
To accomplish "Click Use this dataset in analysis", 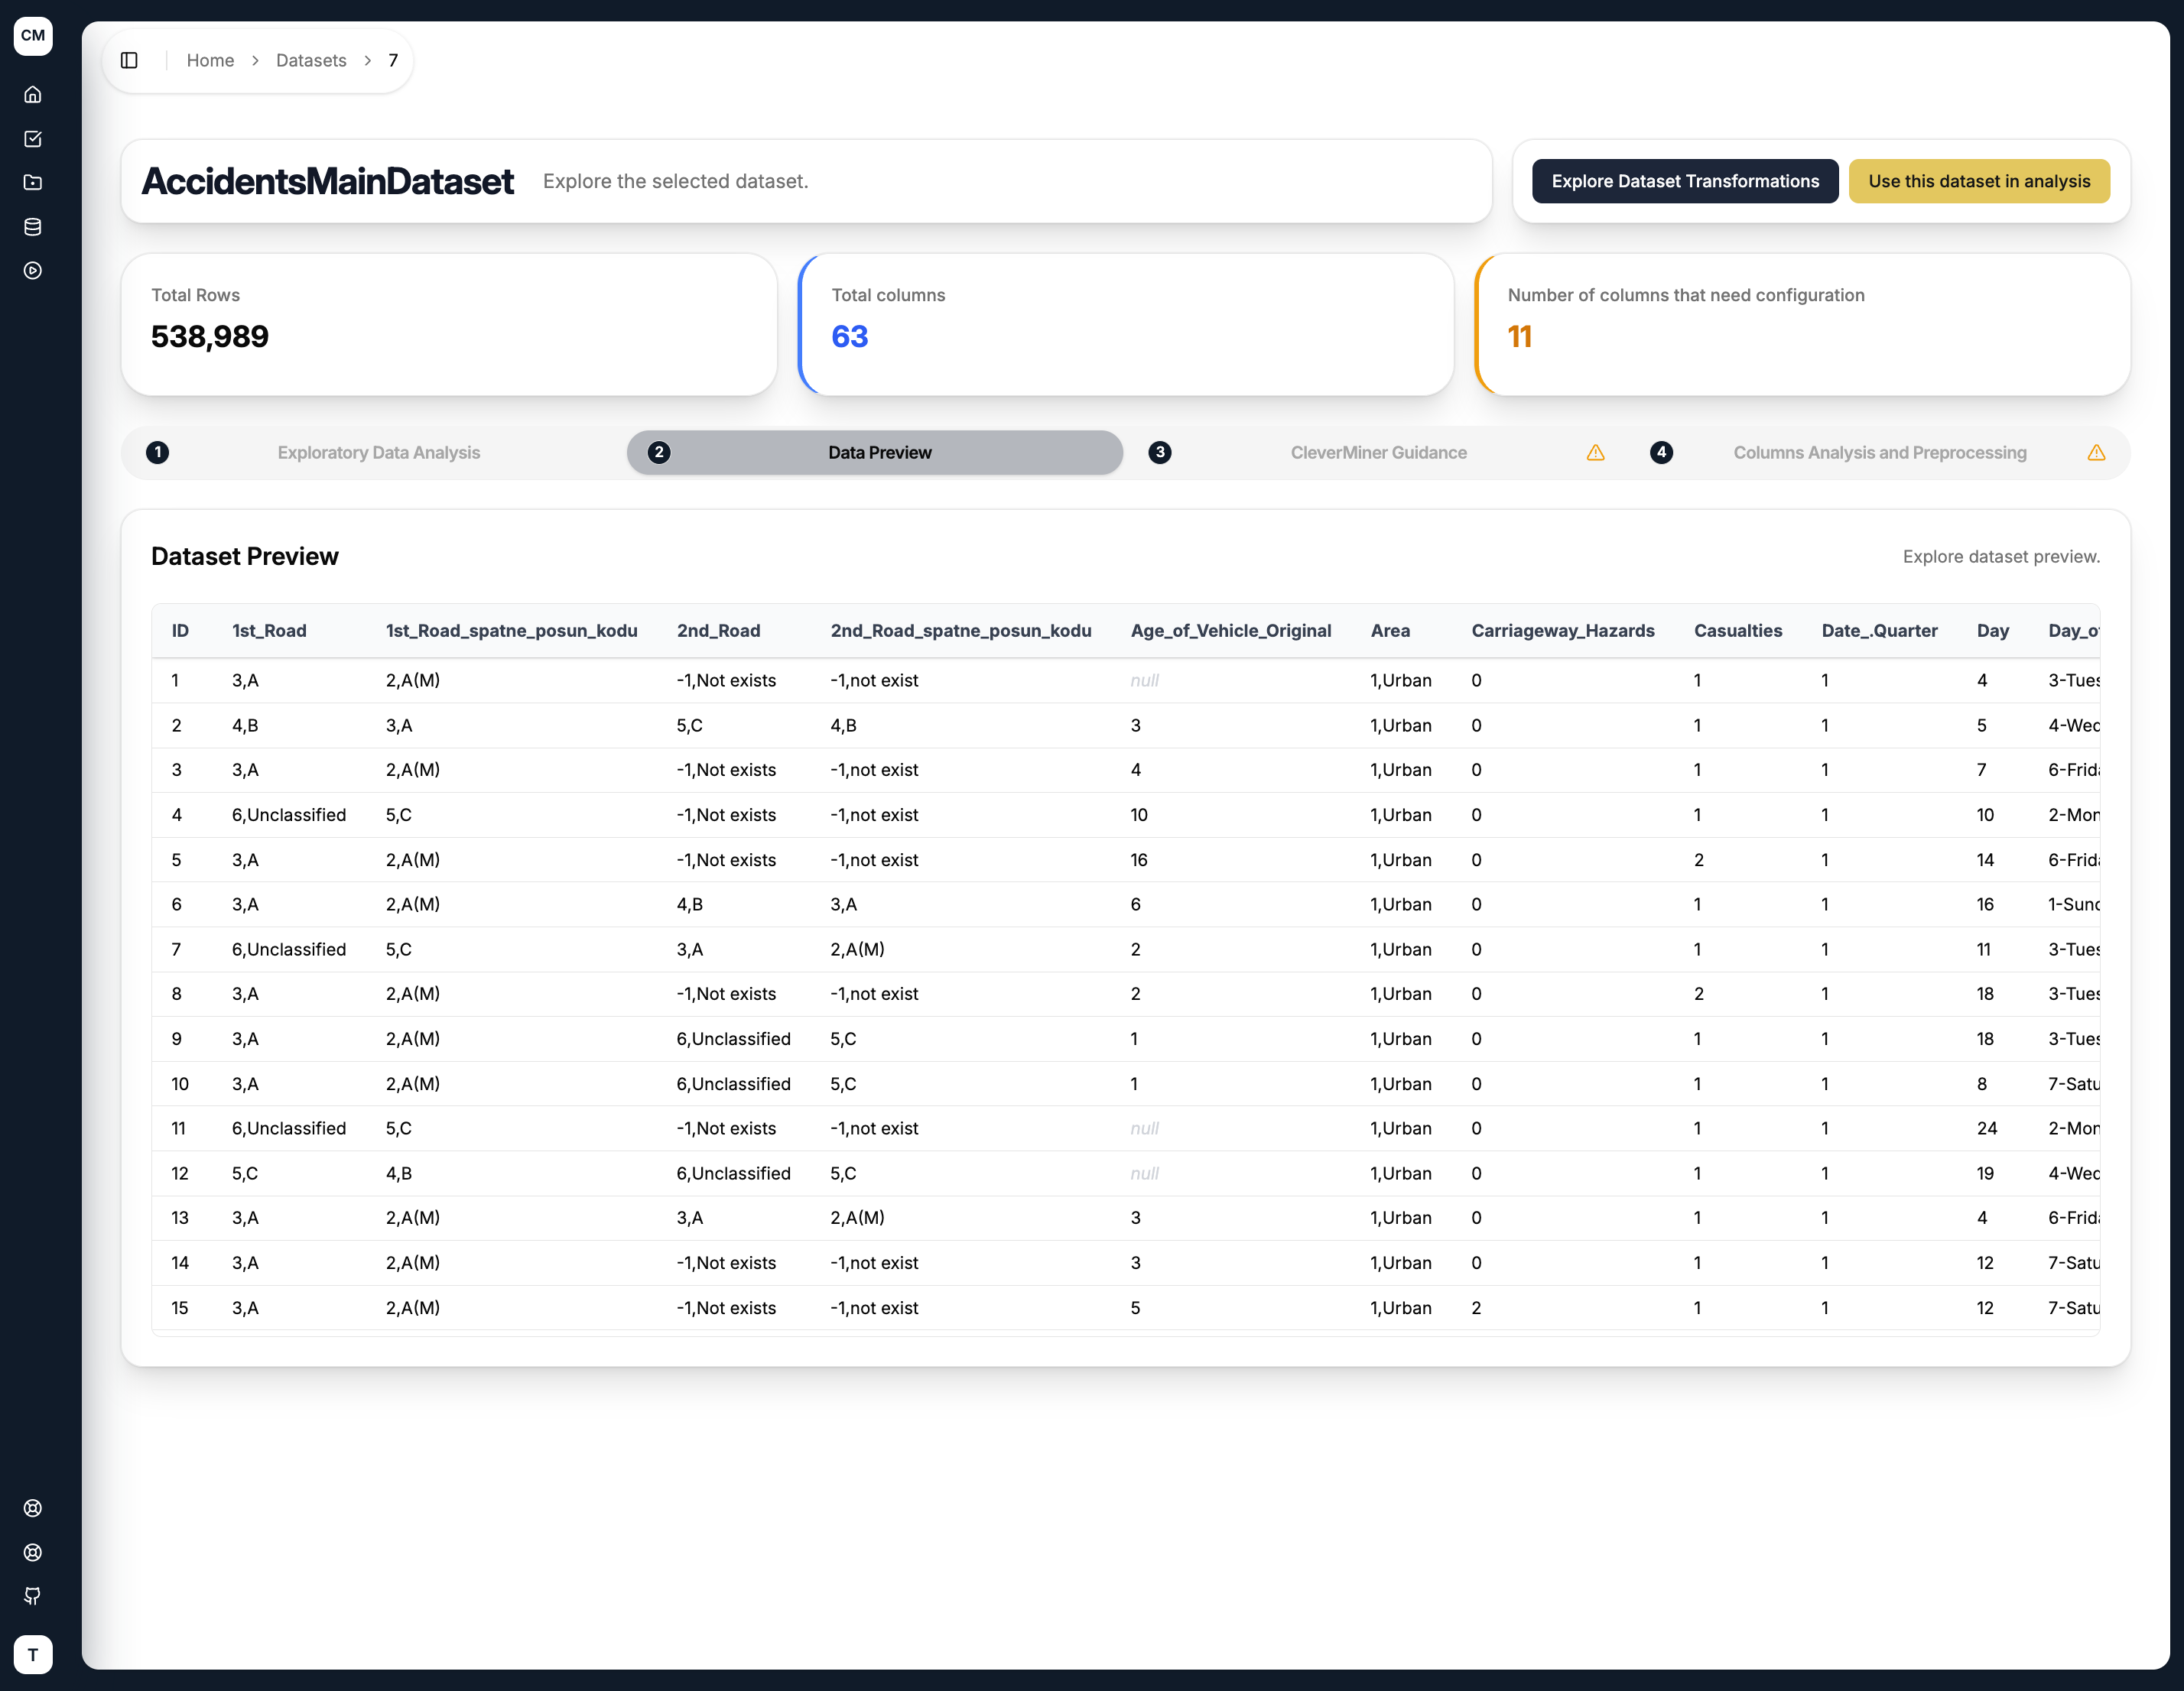I will [1979, 181].
